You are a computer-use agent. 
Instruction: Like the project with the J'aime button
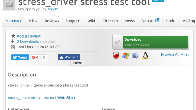(69, 57)
